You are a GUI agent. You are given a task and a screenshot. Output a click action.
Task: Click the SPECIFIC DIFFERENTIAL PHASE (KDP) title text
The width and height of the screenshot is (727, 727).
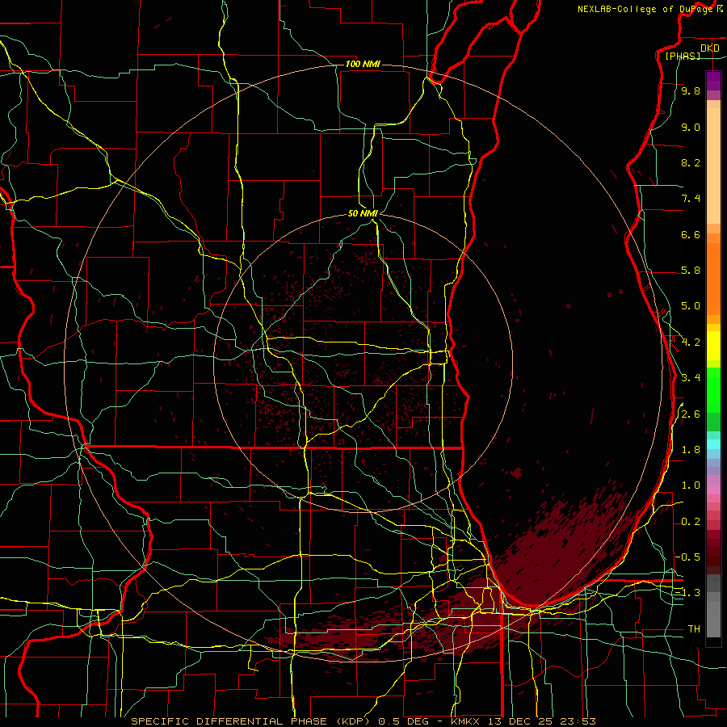pyautogui.click(x=253, y=721)
